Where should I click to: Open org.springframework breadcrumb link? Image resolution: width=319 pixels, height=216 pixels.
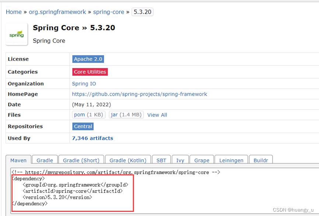[x=58, y=12]
